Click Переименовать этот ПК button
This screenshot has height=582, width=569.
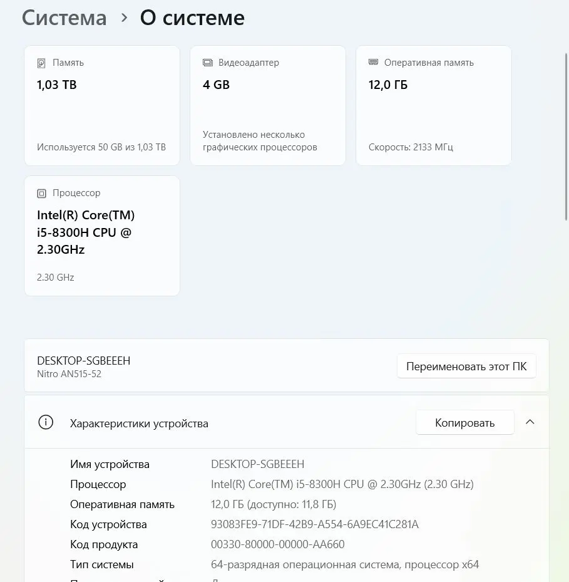466,366
